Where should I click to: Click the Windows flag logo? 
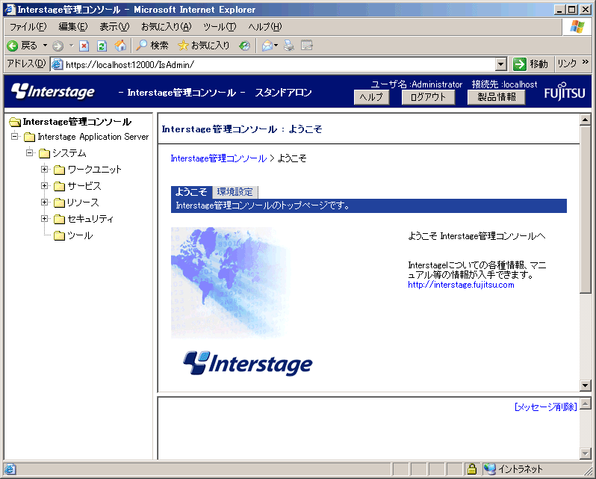[x=577, y=26]
